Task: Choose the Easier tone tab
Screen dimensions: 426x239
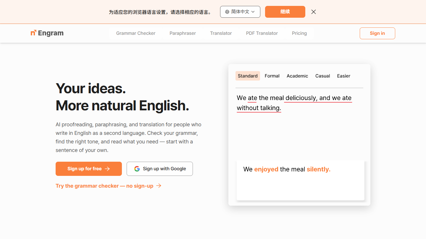Action: click(x=344, y=76)
